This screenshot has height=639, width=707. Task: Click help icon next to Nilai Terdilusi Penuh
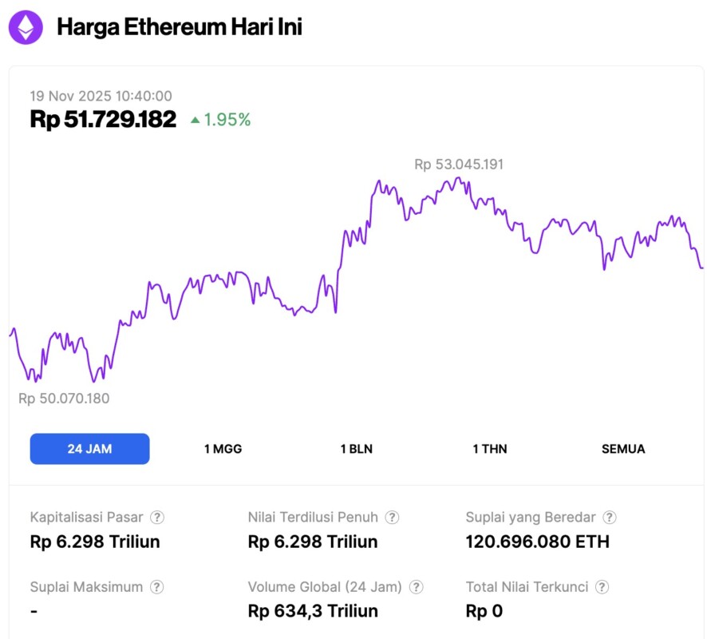pos(392,518)
